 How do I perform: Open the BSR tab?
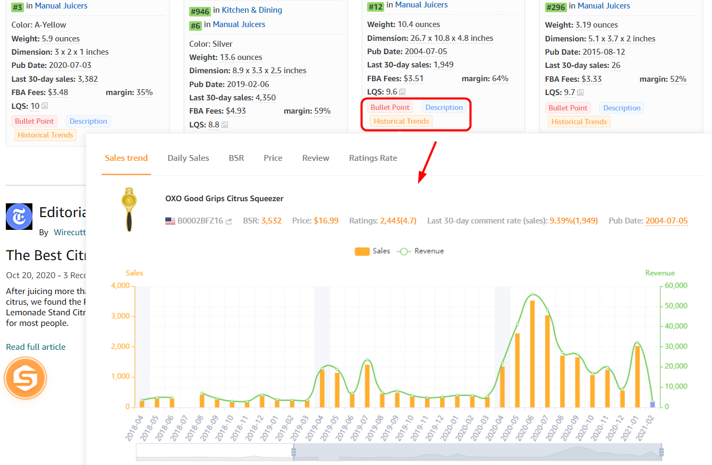click(236, 158)
